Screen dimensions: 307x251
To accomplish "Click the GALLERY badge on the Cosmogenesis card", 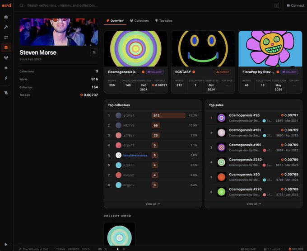I will pos(155,72).
